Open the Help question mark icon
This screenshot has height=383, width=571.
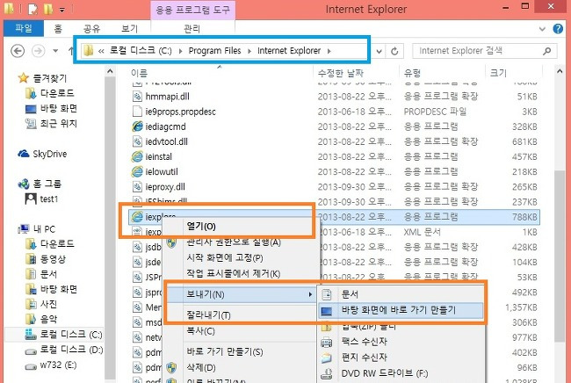pos(558,28)
